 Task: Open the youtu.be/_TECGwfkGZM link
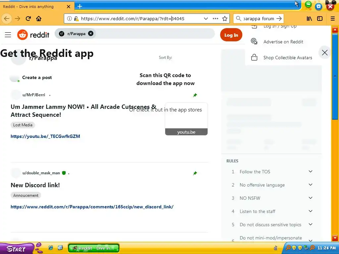point(45,136)
